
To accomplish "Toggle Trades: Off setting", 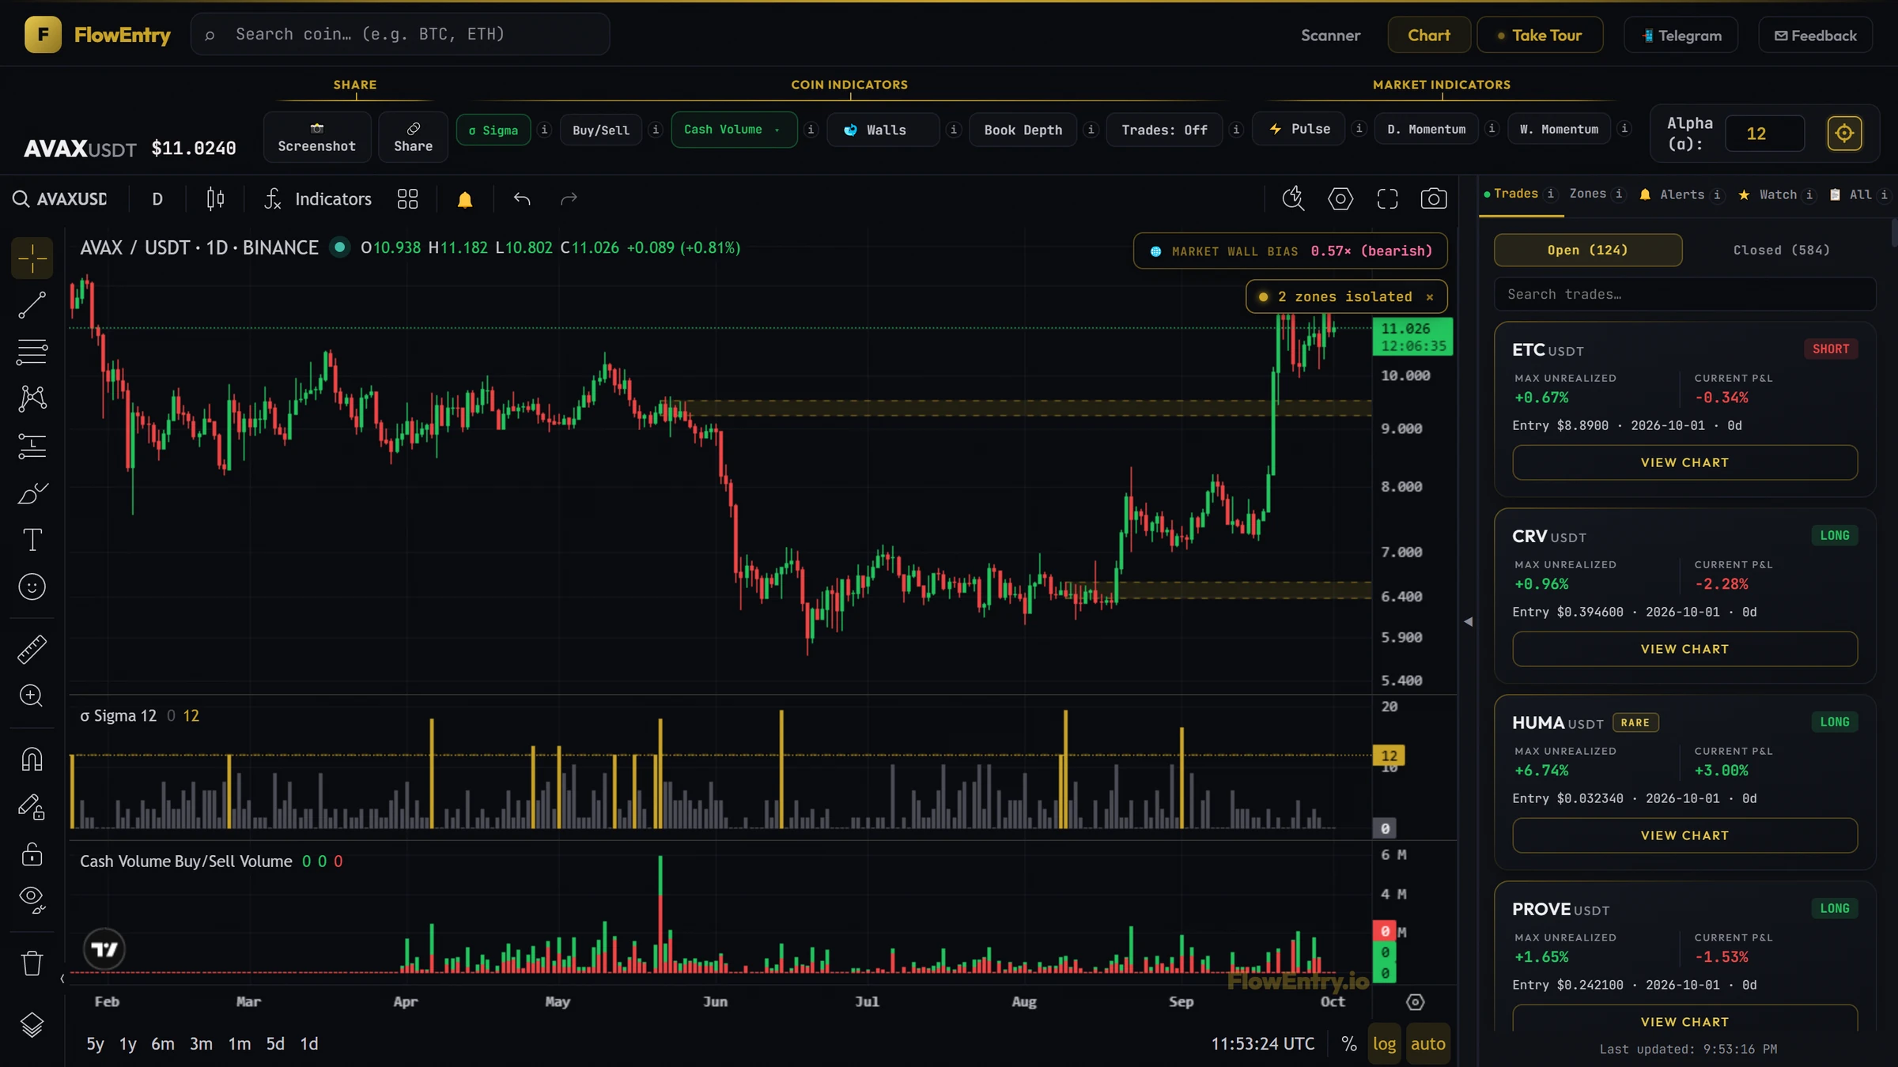I will point(1164,130).
